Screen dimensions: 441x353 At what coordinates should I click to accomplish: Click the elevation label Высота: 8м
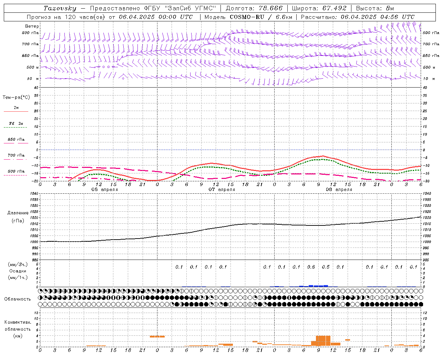click(x=375, y=8)
